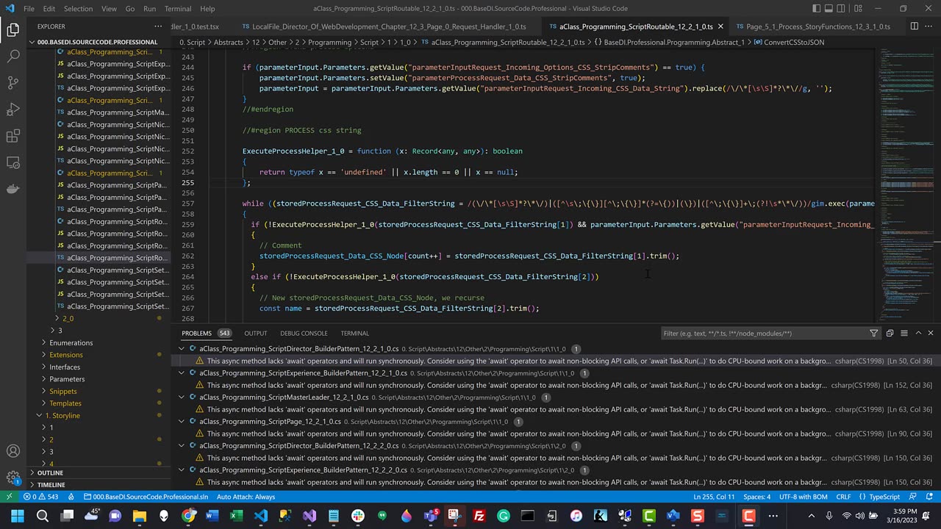This screenshot has width=941, height=529.
Task: Expand the Extensions folder in explorer
Action: 65,355
